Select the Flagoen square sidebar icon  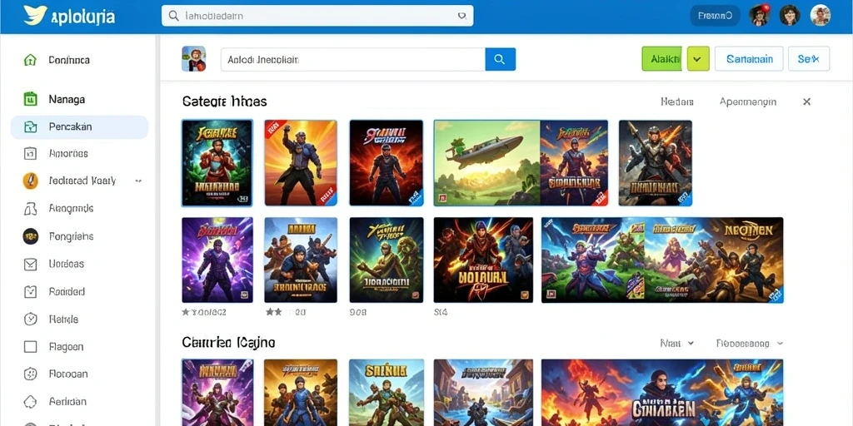31,347
